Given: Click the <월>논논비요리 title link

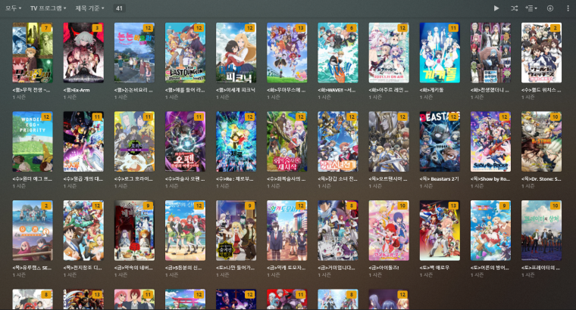Looking at the screenshot, I should pyautogui.click(x=133, y=90).
